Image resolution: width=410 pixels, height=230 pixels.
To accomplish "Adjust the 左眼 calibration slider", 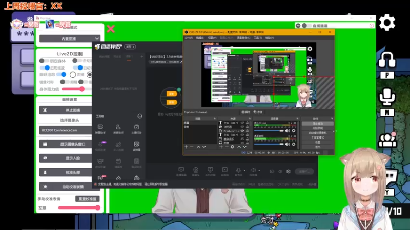I will [79, 208].
